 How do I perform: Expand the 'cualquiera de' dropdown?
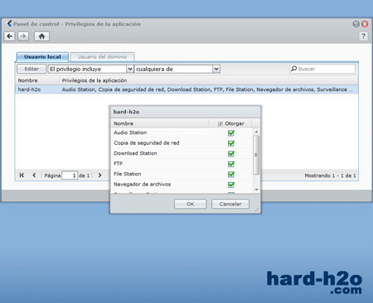point(216,69)
